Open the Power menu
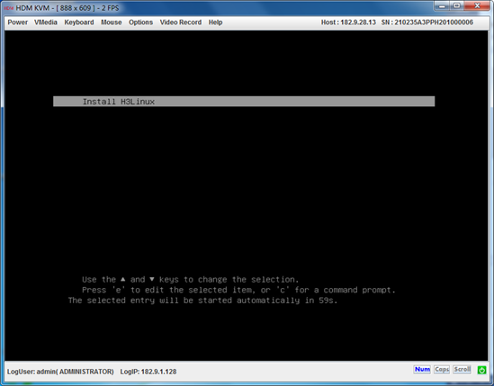Image resolution: width=494 pixels, height=386 pixels. 18,22
